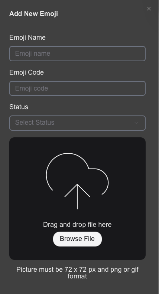
Task: Click the upward arrow inside the cloud
Action: [x=77, y=196]
